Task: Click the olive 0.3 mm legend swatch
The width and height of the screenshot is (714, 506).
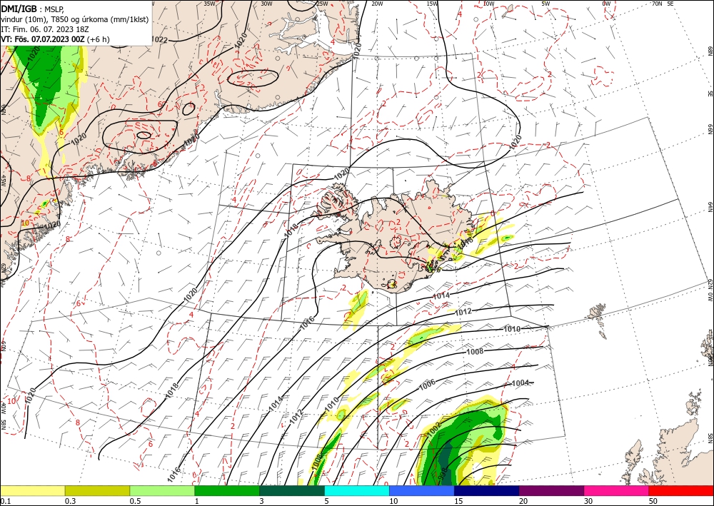Action: click(97, 490)
